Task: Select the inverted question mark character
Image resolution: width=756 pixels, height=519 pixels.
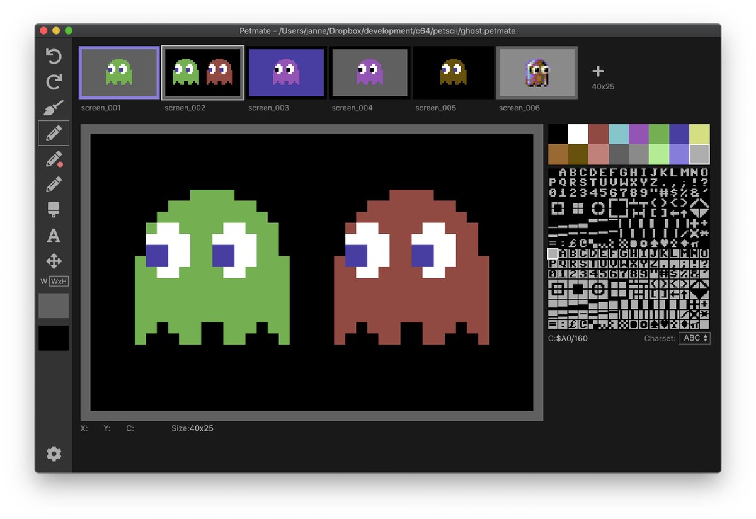Action: coord(705,264)
